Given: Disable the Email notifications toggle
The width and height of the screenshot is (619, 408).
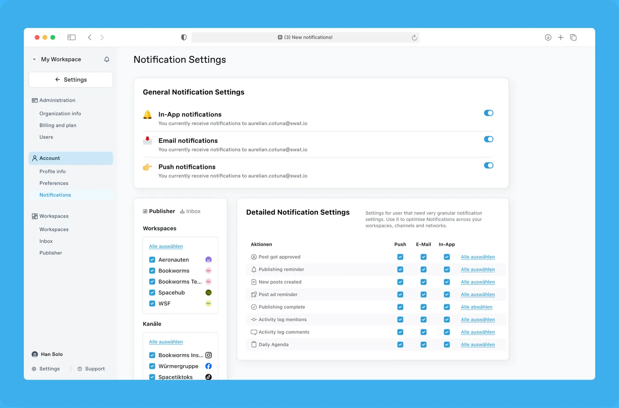Looking at the screenshot, I should (489, 139).
